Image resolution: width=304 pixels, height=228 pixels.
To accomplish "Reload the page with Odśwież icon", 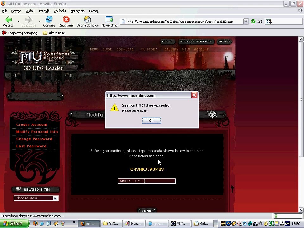I will pos(49,19).
